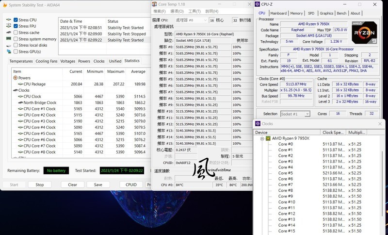Click the monitor icon beside Stress GPU(s)

click(x=9, y=51)
